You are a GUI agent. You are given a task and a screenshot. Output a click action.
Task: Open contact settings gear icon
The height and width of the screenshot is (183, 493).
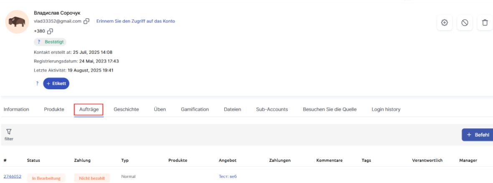[445, 23]
